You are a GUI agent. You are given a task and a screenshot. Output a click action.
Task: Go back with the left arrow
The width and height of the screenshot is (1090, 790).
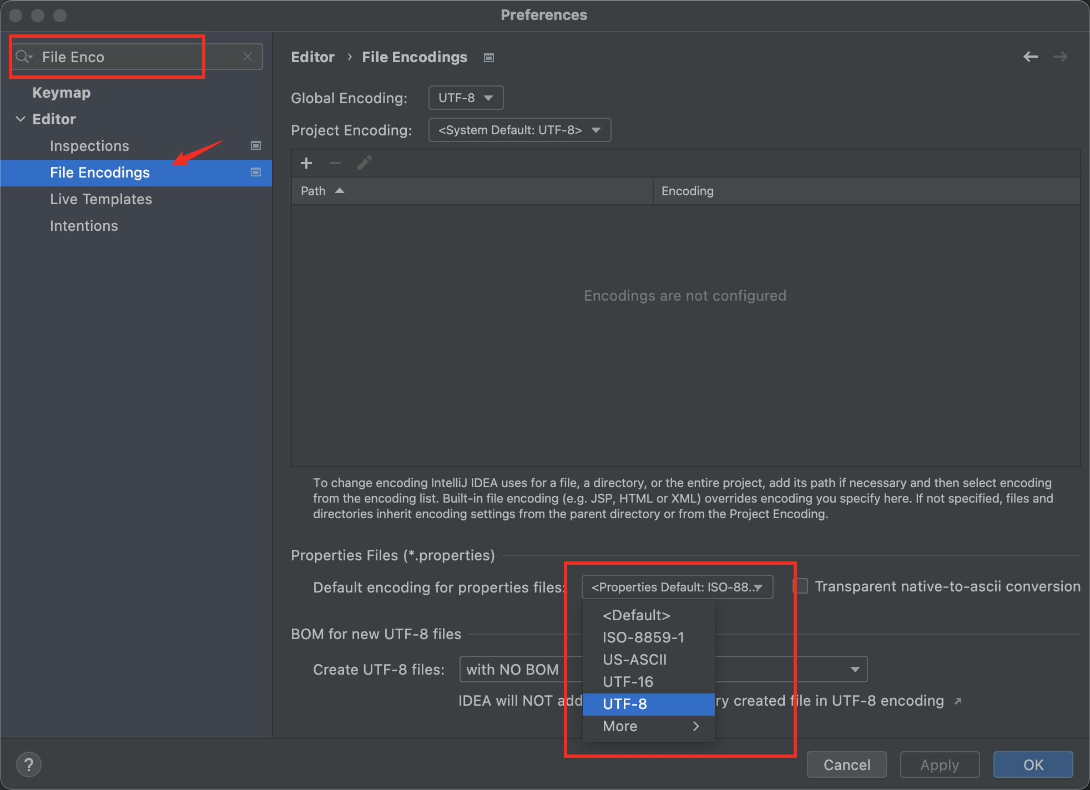click(1031, 57)
